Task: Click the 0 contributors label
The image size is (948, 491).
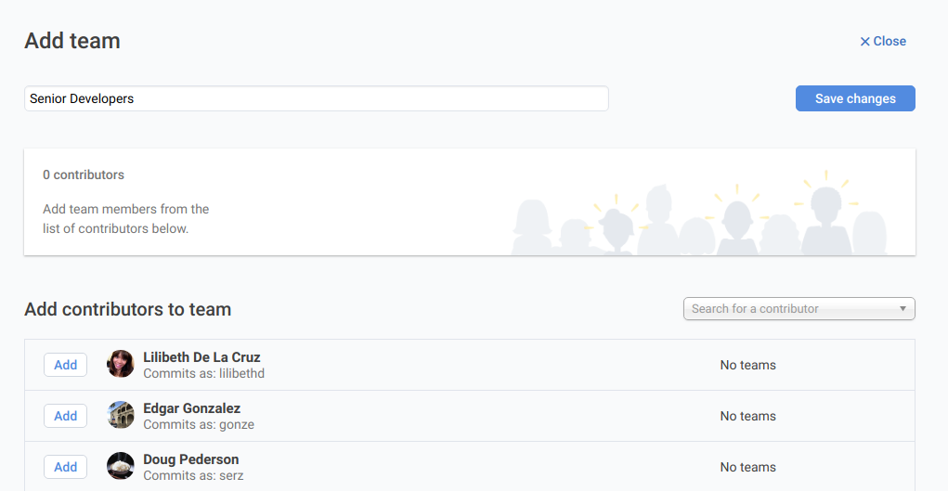Action: tap(84, 174)
